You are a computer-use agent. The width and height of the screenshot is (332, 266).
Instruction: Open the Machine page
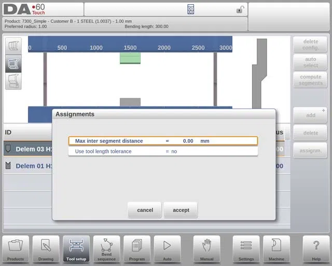point(276,249)
